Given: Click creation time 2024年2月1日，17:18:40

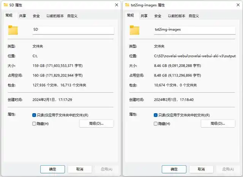Looking at the screenshot, I should click(174, 100).
